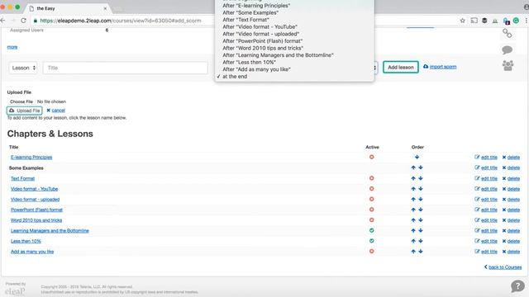
Task: Move Video format - uploaded down
Action: coord(421,199)
